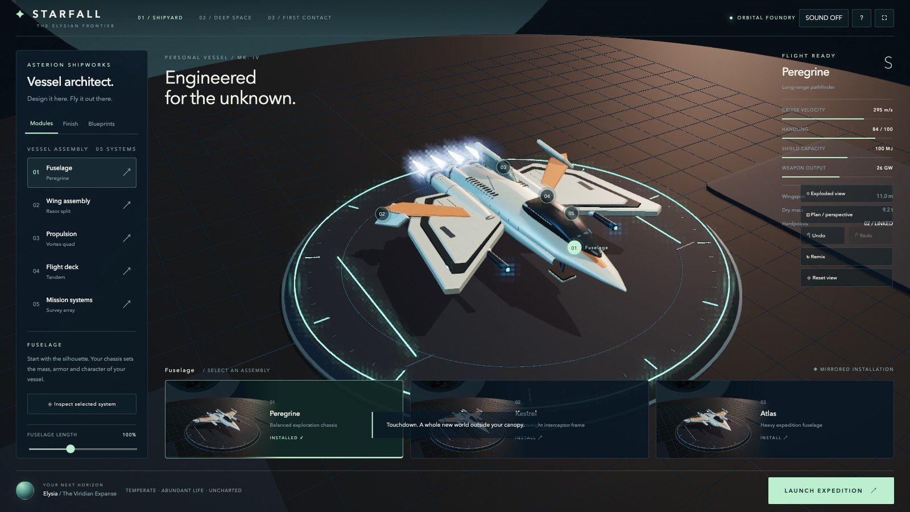Click the fullscreen icon in the header
910x512 pixels.
(x=884, y=18)
